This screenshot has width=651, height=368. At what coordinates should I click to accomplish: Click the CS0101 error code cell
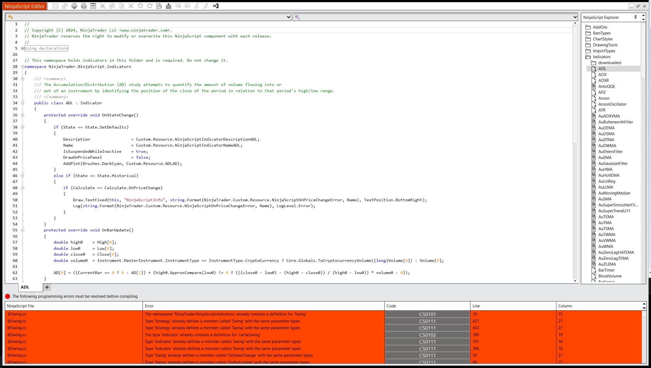click(x=427, y=314)
